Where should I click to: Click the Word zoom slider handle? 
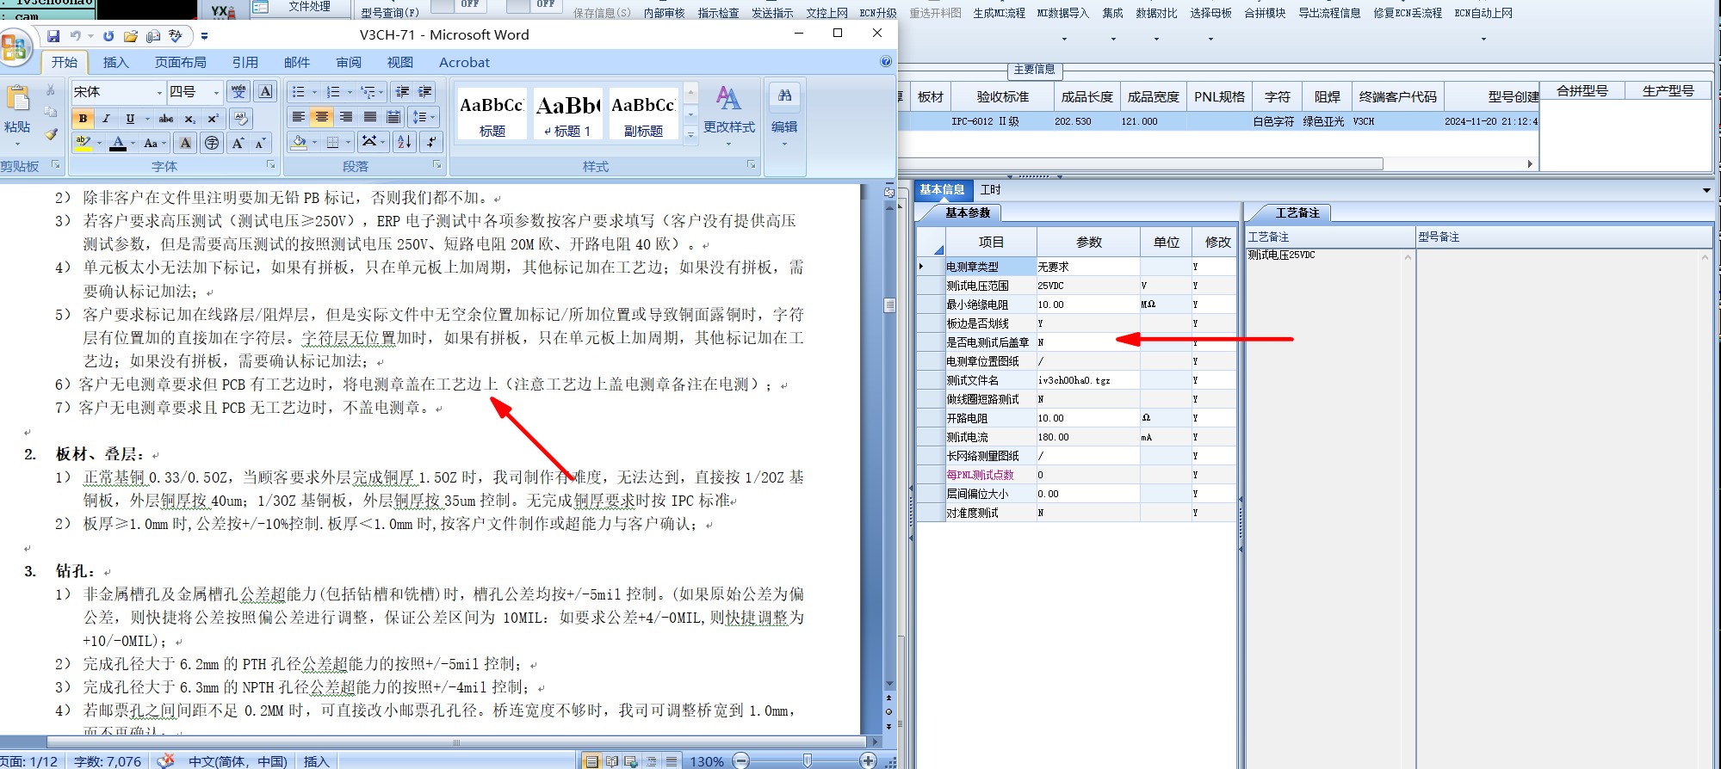tap(807, 760)
